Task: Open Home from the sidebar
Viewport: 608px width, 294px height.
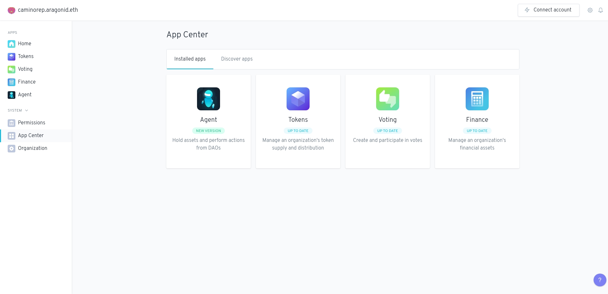Action: [24, 44]
